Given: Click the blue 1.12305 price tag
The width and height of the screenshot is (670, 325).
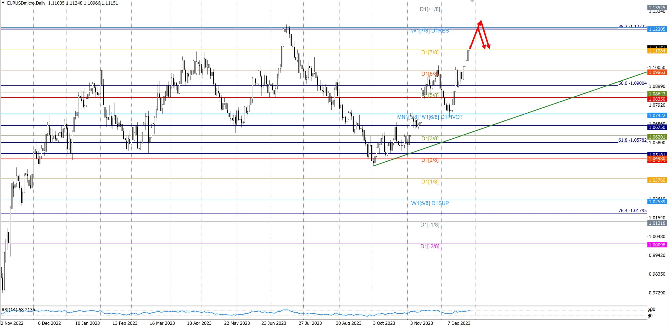Looking at the screenshot, I should 657,29.
